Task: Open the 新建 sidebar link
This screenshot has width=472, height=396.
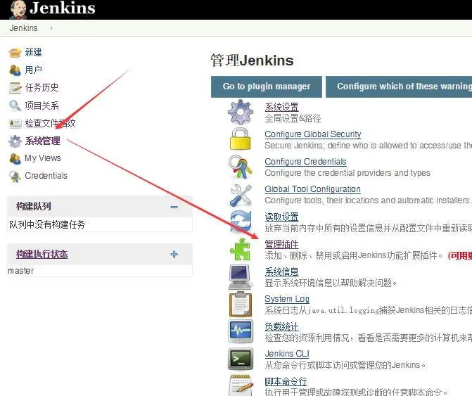Action: click(x=34, y=52)
